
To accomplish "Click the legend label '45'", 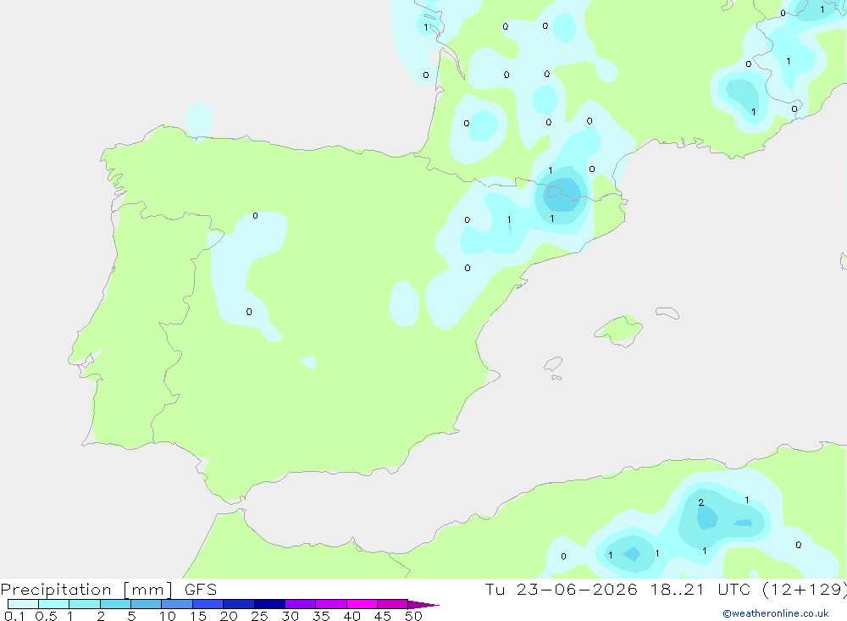I will point(383,616).
